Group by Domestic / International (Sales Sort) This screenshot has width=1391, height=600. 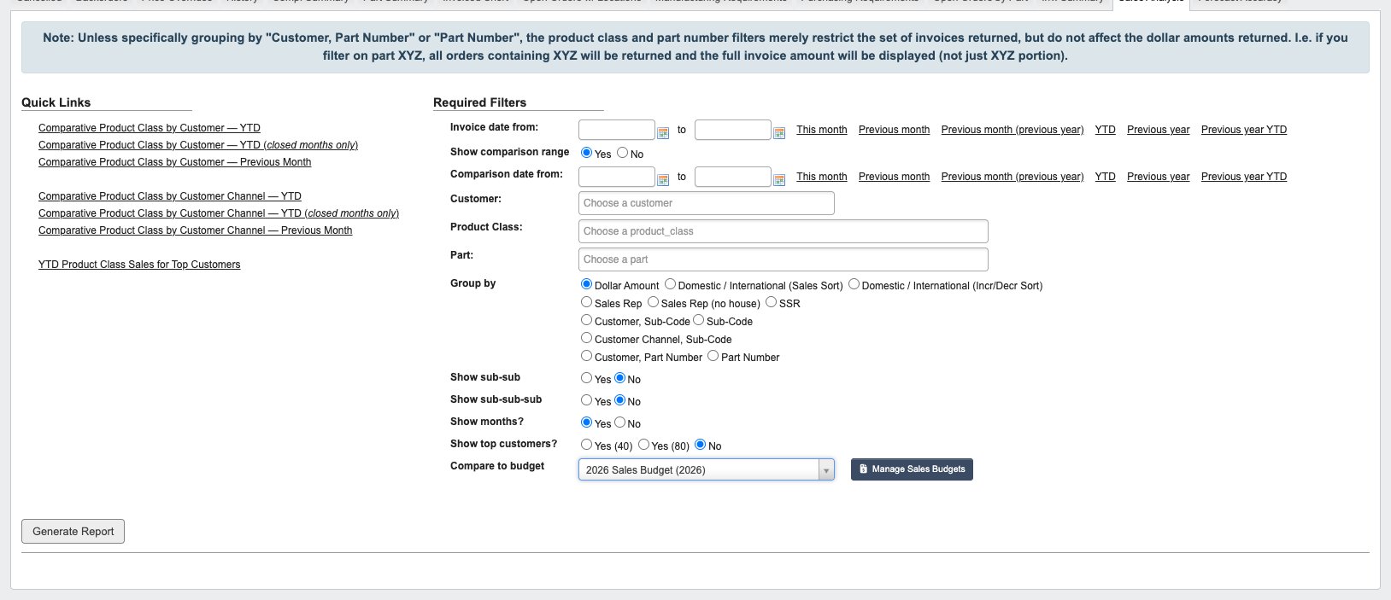(x=670, y=284)
